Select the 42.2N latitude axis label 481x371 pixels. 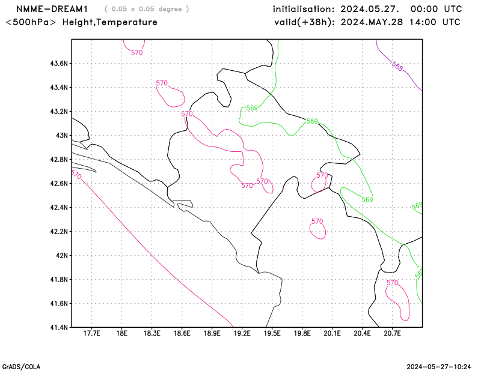(x=59, y=231)
